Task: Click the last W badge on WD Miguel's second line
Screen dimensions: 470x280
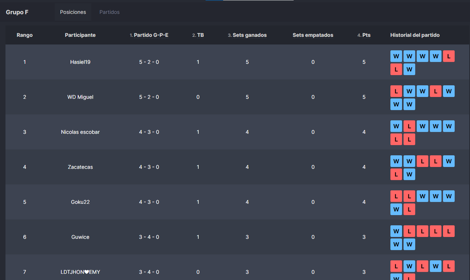Action: click(409, 104)
